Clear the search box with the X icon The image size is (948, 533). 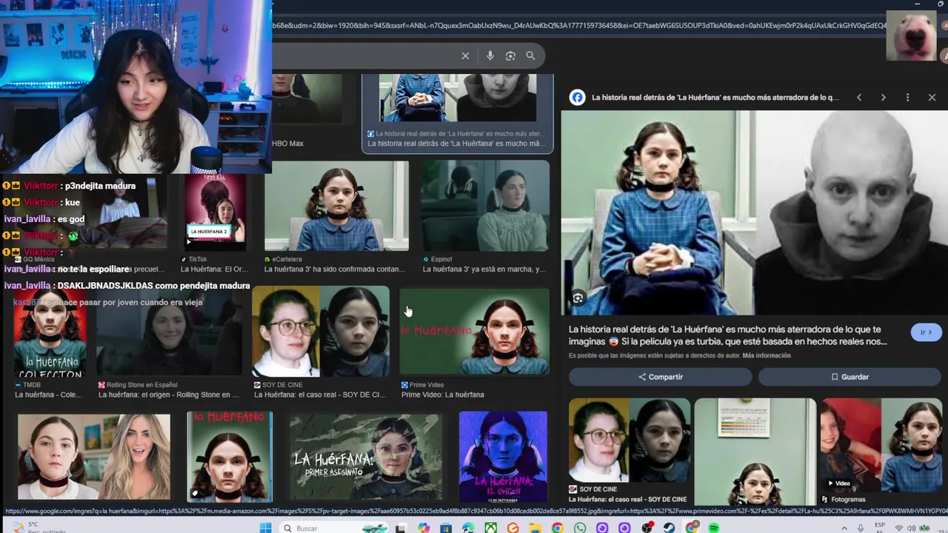click(465, 56)
